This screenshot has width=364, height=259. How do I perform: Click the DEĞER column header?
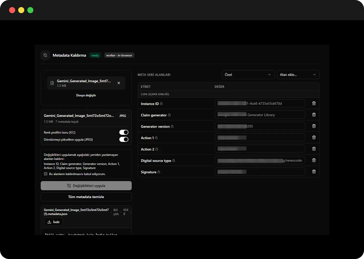(219, 87)
